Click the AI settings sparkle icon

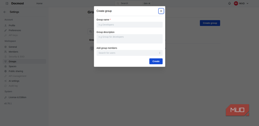pos(5,81)
